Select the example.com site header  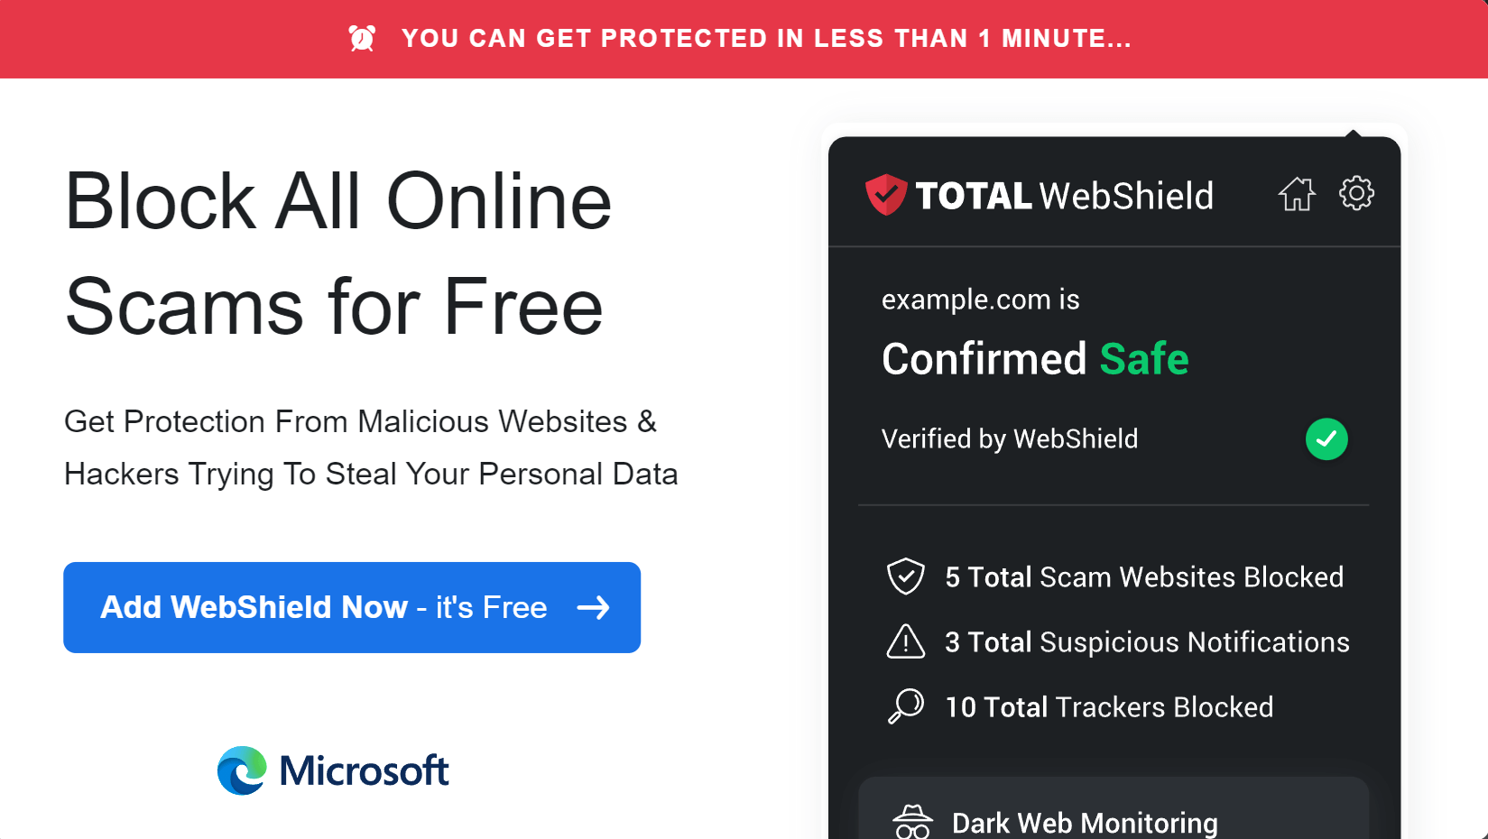click(x=980, y=299)
